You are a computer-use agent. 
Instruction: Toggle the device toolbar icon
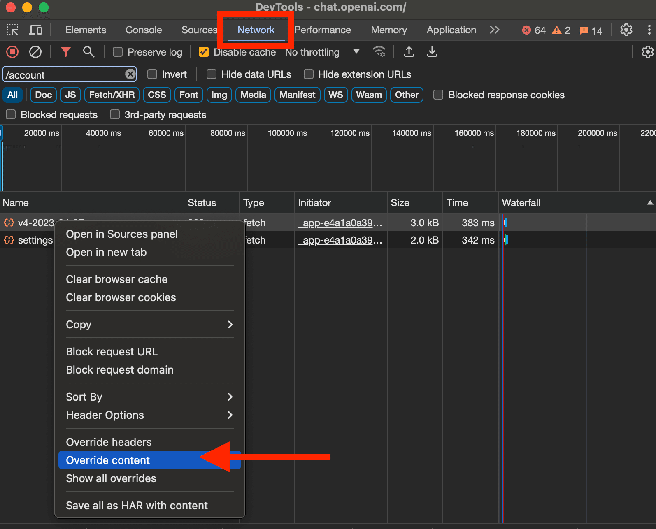coord(36,30)
